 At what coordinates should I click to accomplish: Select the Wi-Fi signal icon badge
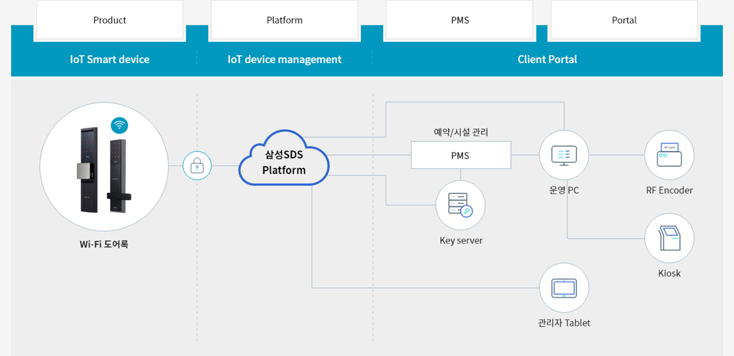pyautogui.click(x=119, y=125)
